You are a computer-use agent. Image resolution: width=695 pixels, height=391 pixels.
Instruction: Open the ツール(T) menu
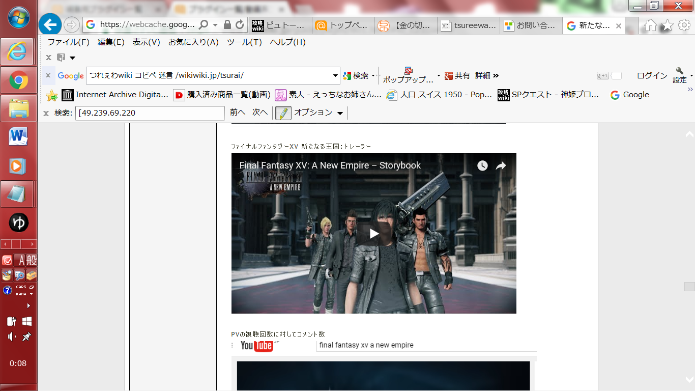click(244, 42)
